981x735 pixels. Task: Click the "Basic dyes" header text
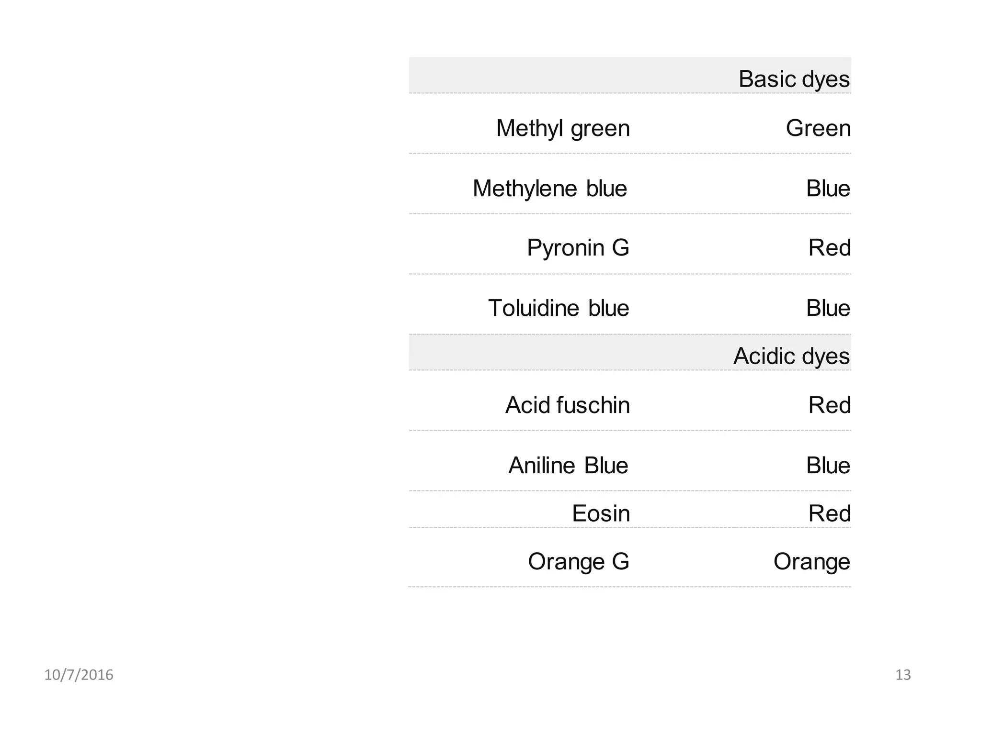pyautogui.click(x=794, y=79)
